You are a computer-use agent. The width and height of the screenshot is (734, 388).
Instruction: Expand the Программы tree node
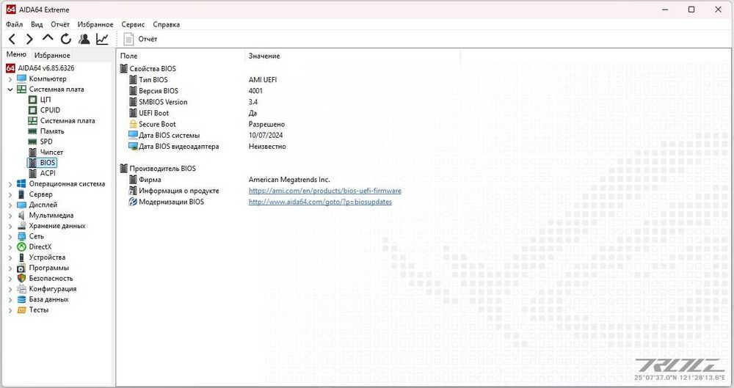point(10,268)
